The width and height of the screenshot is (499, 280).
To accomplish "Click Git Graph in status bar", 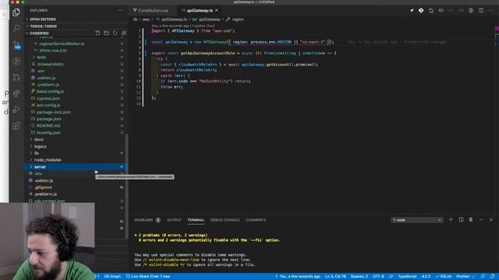I will pyautogui.click(x=112, y=277).
